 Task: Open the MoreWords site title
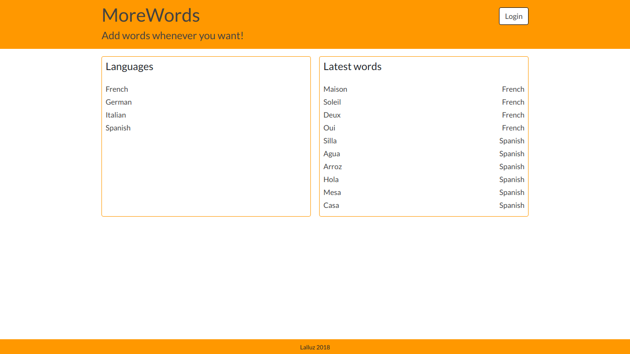151,15
